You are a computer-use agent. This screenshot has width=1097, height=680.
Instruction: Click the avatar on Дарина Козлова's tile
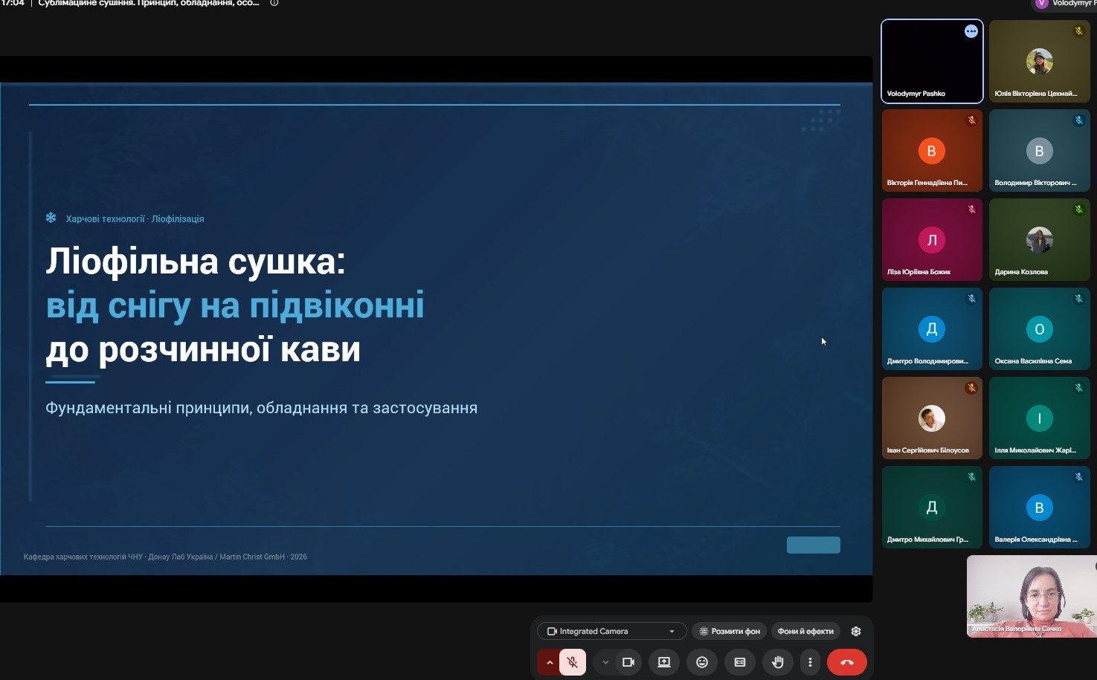[1040, 240]
